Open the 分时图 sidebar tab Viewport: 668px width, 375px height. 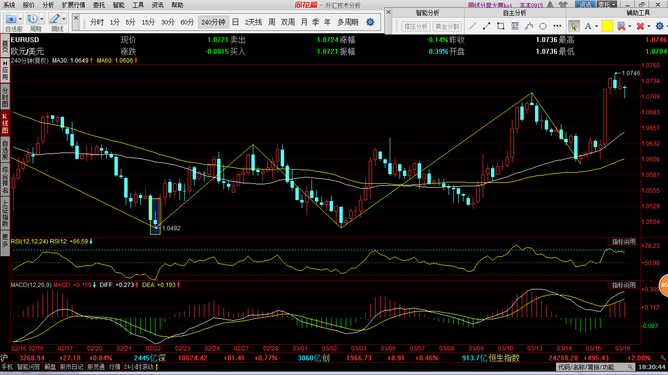4,98
